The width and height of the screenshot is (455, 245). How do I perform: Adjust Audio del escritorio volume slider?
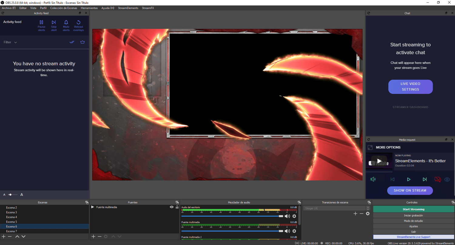(232, 216)
